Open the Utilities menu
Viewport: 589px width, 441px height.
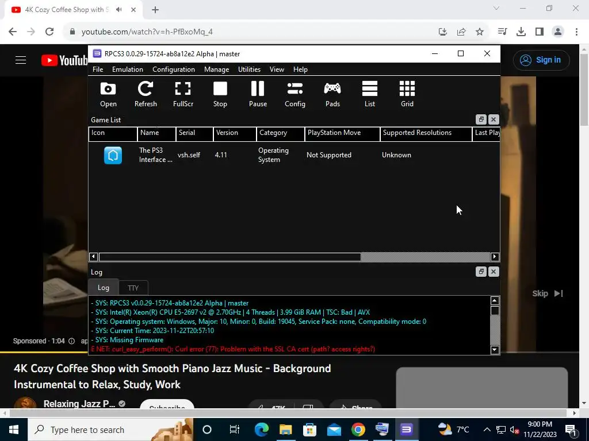(249, 69)
